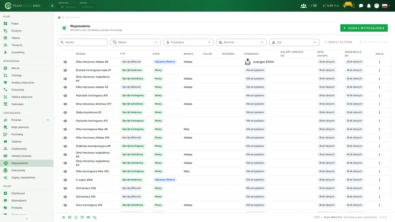This screenshot has height=222, width=395.
Task: Sort table by Stan column header
Action: tap(156, 54)
